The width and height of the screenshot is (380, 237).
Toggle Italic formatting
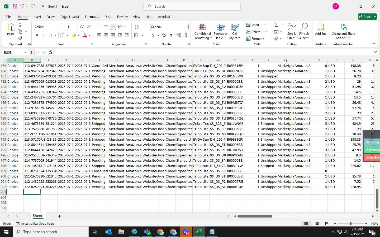tap(44, 35)
